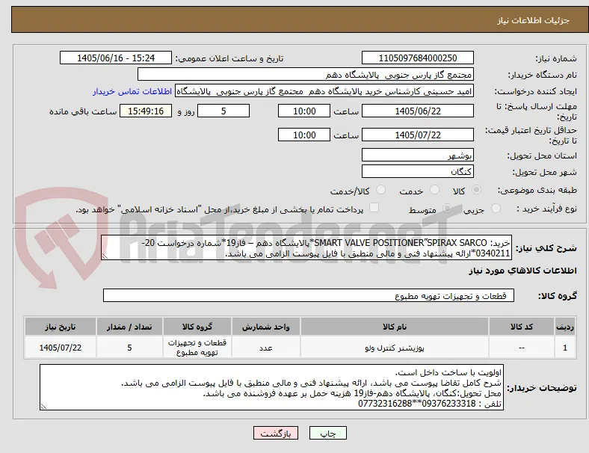Click the price validity time 10:00 field

click(x=304, y=135)
